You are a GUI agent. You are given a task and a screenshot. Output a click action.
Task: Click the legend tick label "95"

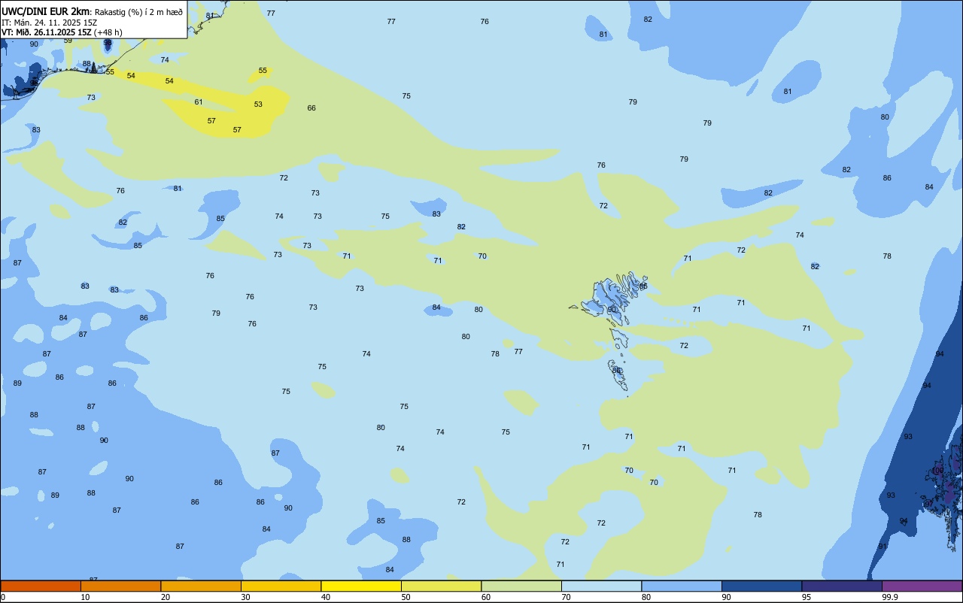807,597
